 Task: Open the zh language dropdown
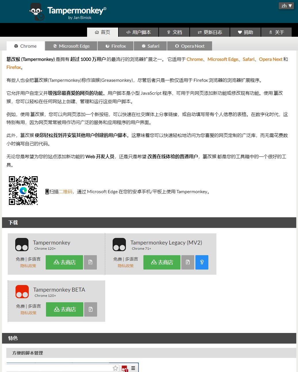point(286,6)
